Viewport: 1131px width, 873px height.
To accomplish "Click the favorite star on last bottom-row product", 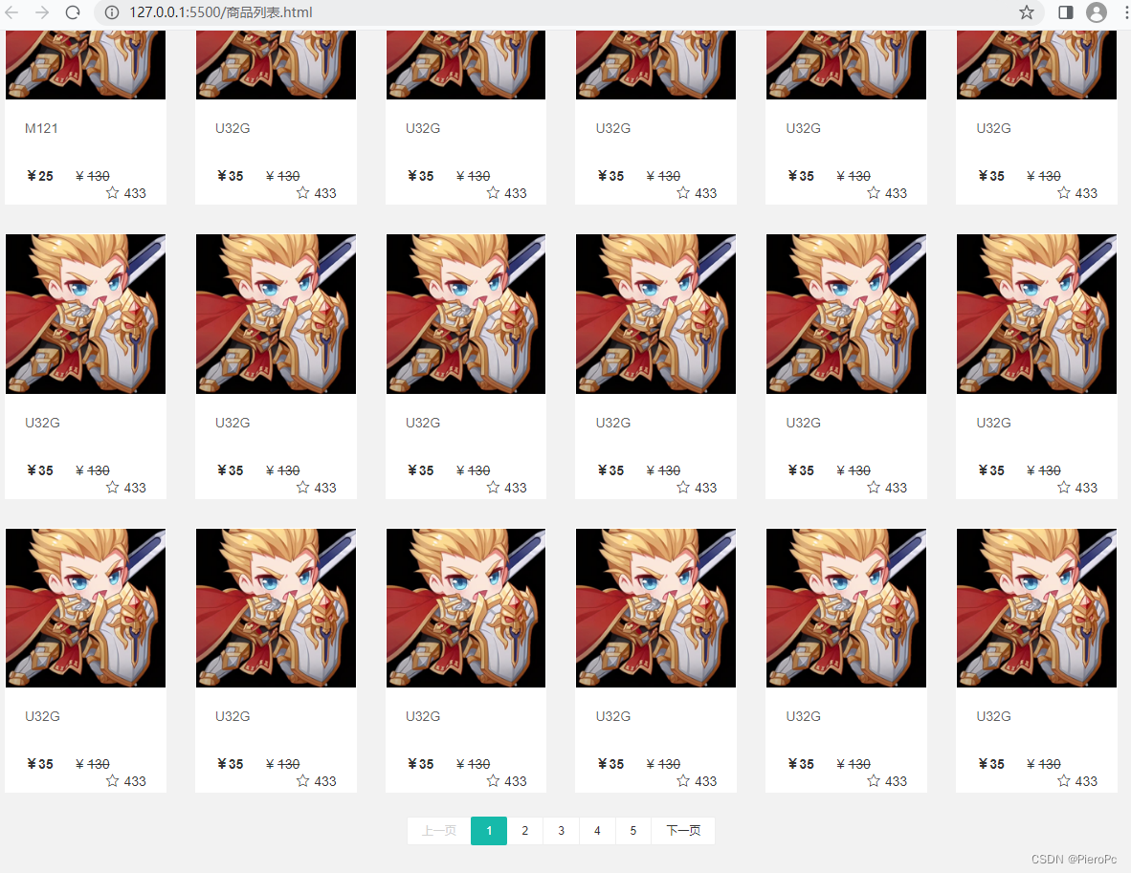I will pyautogui.click(x=1064, y=780).
